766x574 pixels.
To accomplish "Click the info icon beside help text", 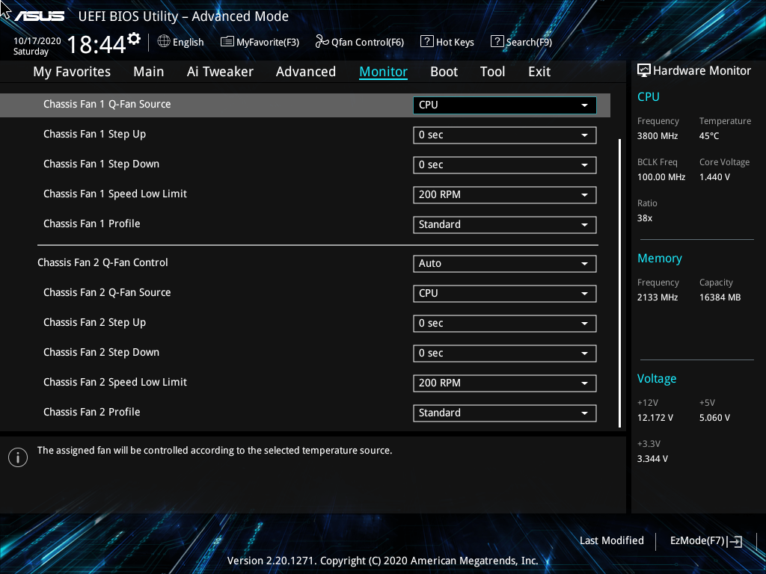I will (18, 457).
